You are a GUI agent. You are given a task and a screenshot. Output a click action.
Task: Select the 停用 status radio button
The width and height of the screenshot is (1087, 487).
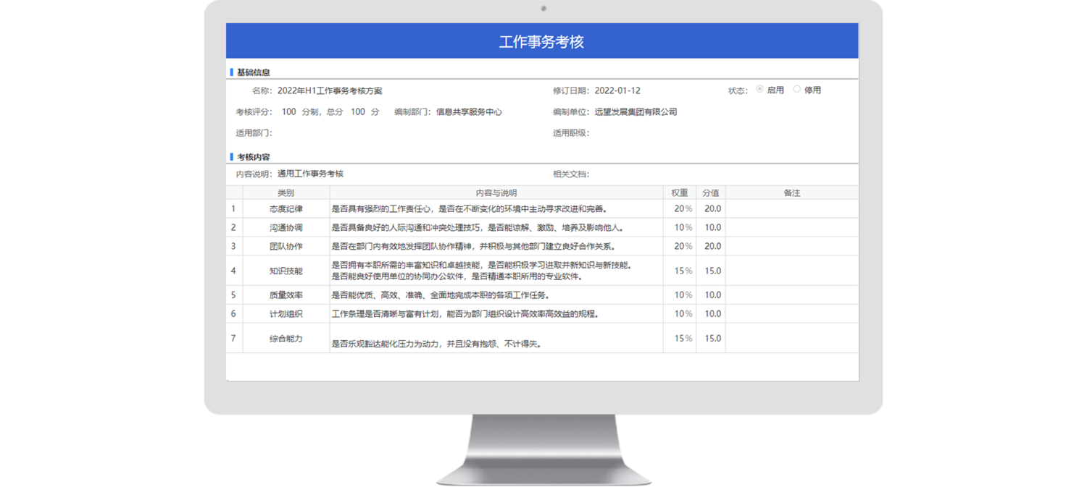tap(797, 90)
